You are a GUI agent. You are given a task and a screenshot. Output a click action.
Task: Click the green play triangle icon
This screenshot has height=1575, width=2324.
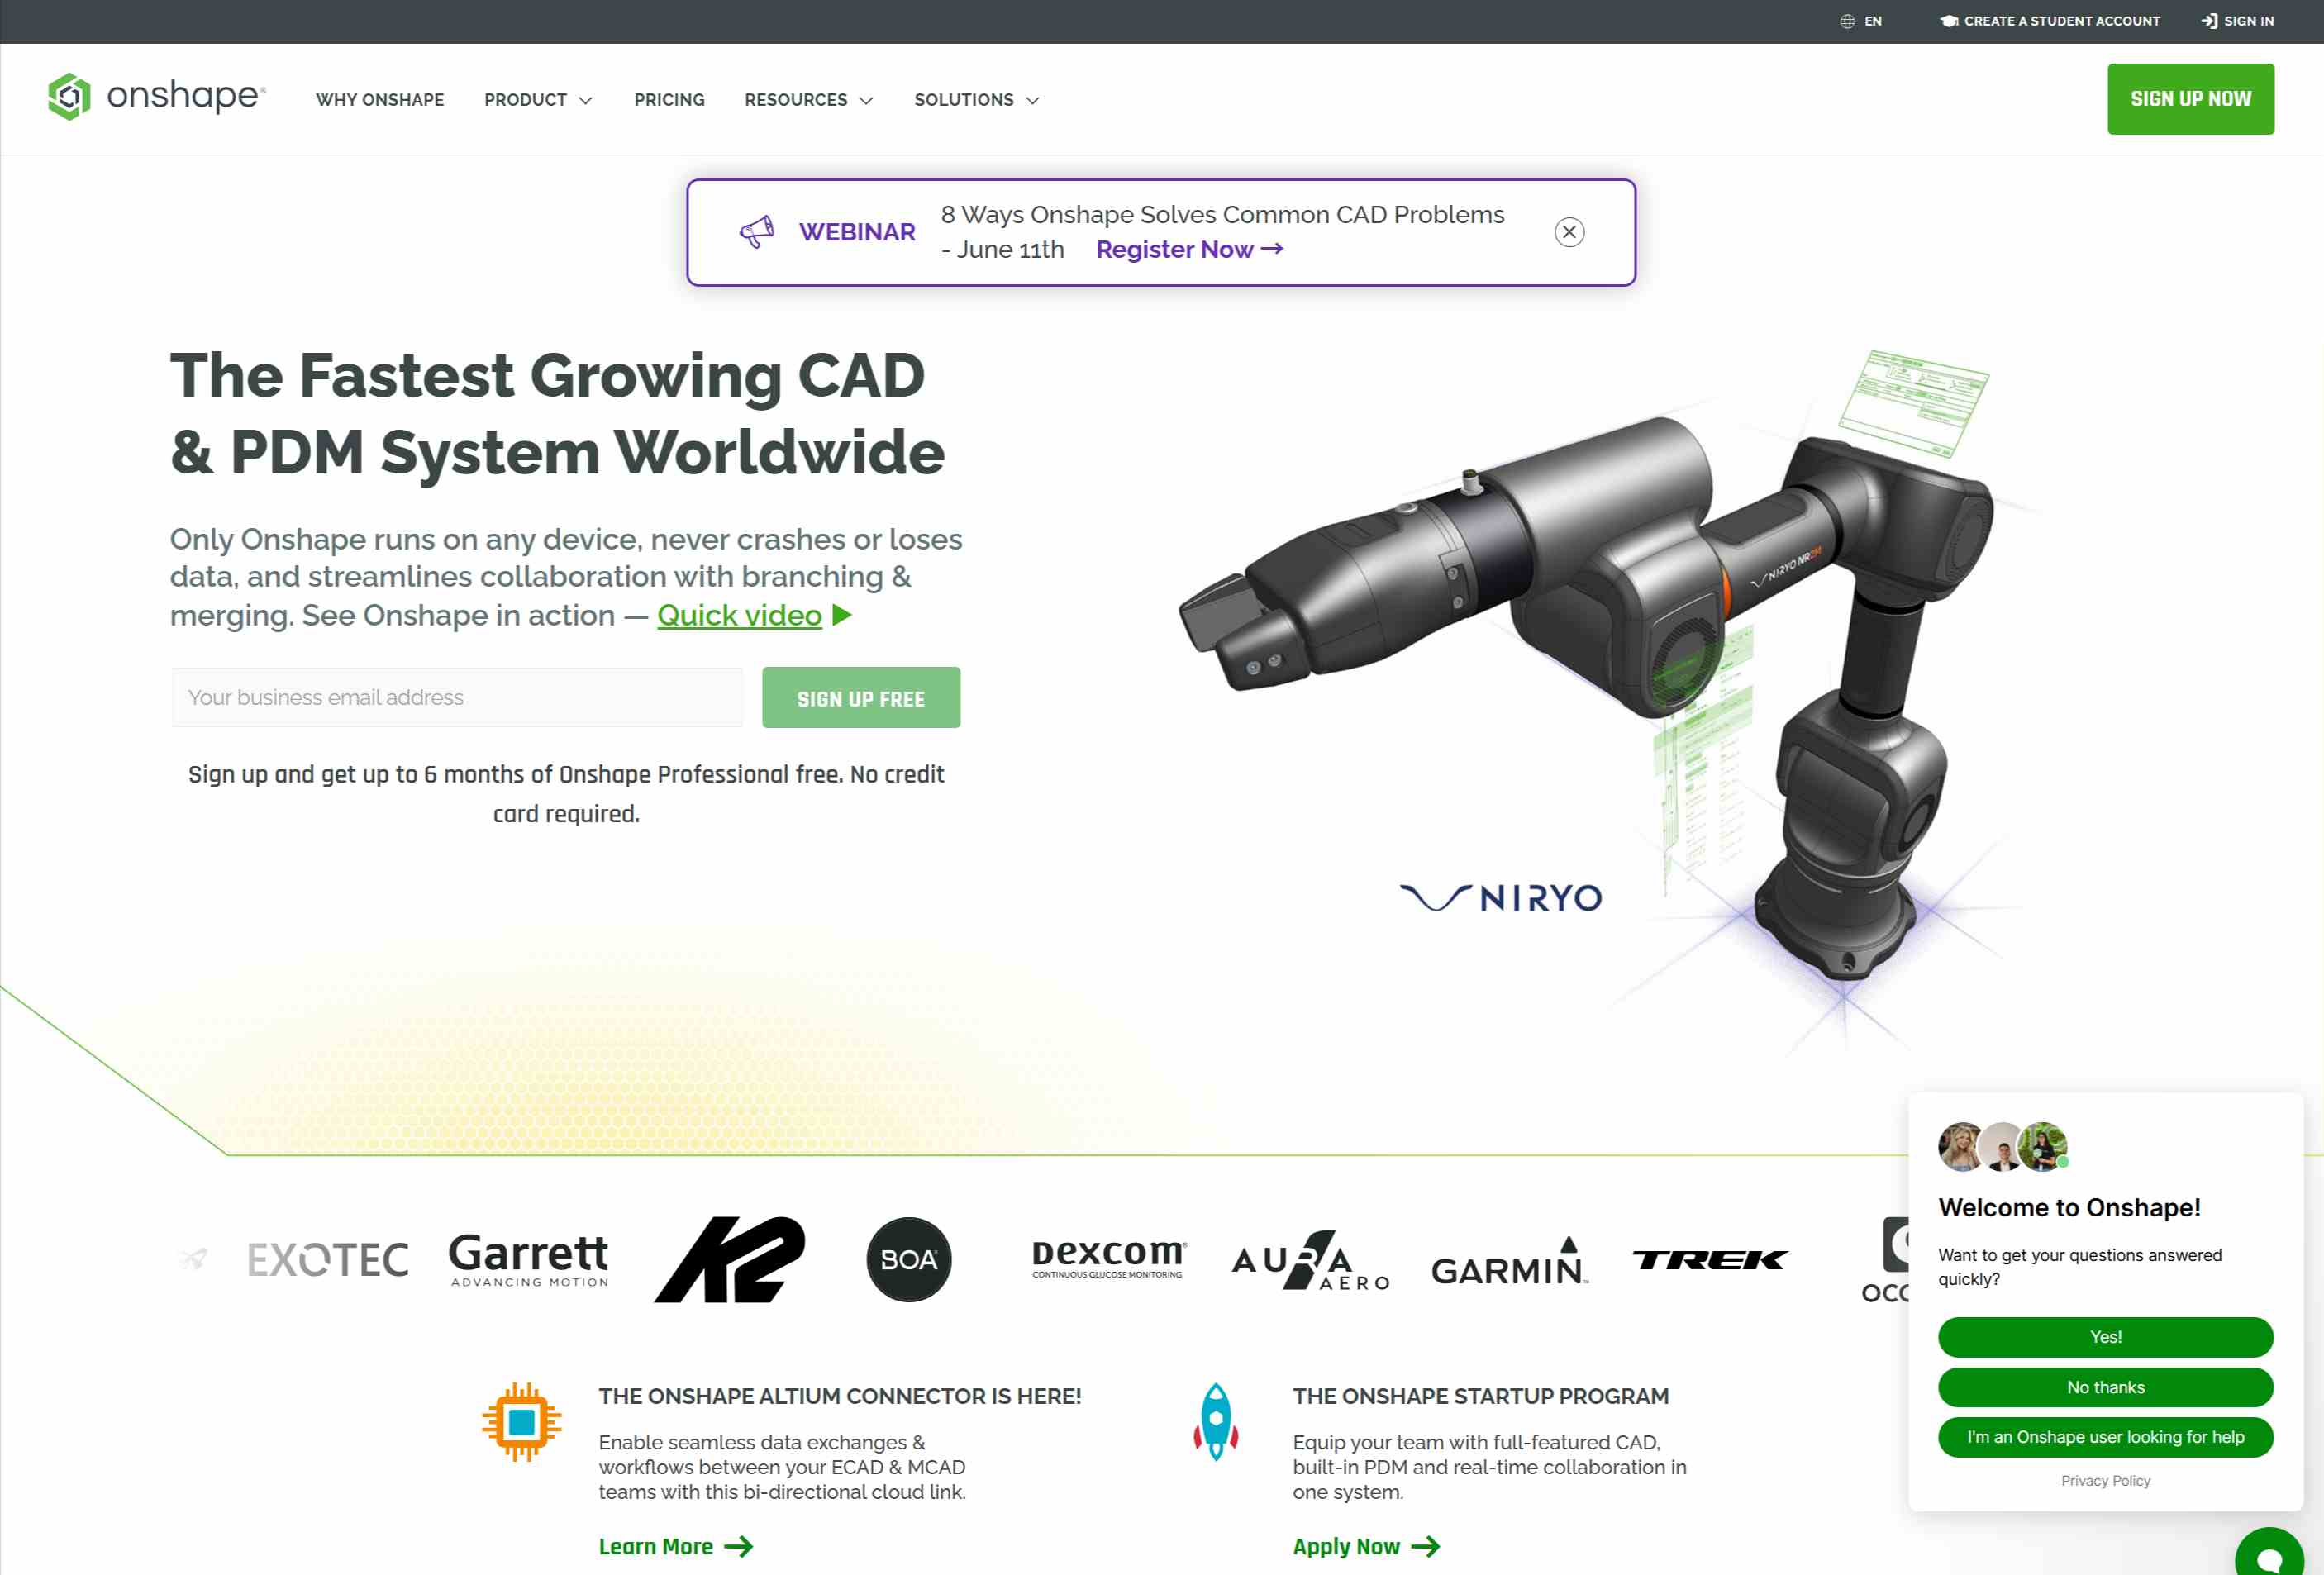click(x=842, y=615)
